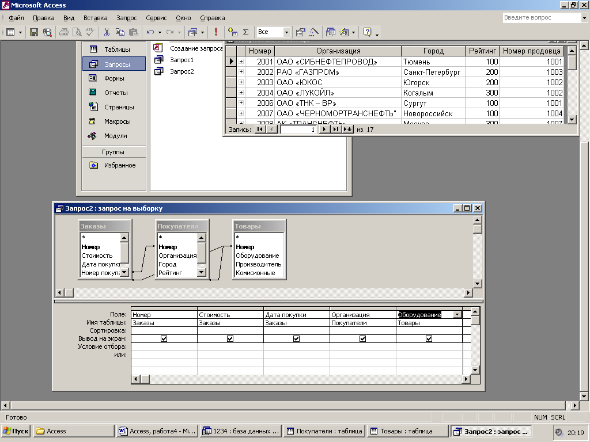The image size is (590, 442).
Task: Click the record number field
Action: click(x=298, y=129)
